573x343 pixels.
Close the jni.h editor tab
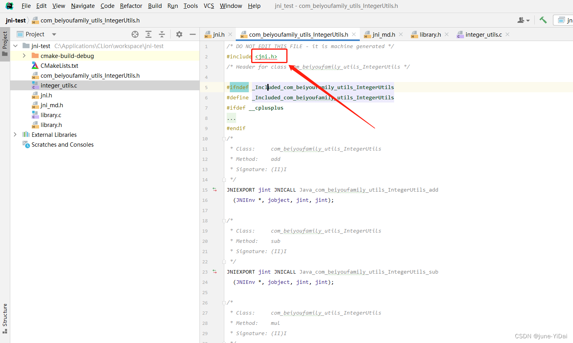pos(230,34)
